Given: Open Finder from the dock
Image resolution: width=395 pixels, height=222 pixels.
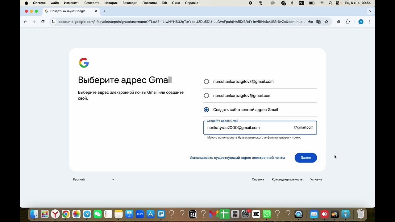Looking at the screenshot, I should coord(34,214).
